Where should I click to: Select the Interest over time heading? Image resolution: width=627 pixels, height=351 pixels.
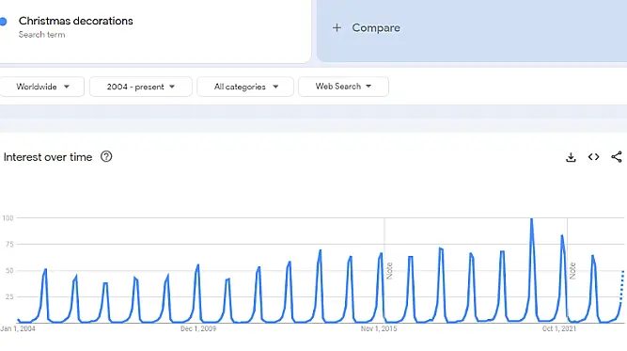coord(48,157)
